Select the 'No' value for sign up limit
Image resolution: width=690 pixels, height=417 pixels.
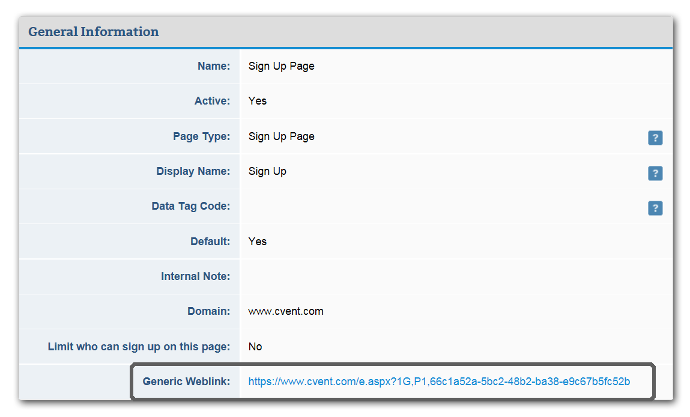pyautogui.click(x=255, y=347)
